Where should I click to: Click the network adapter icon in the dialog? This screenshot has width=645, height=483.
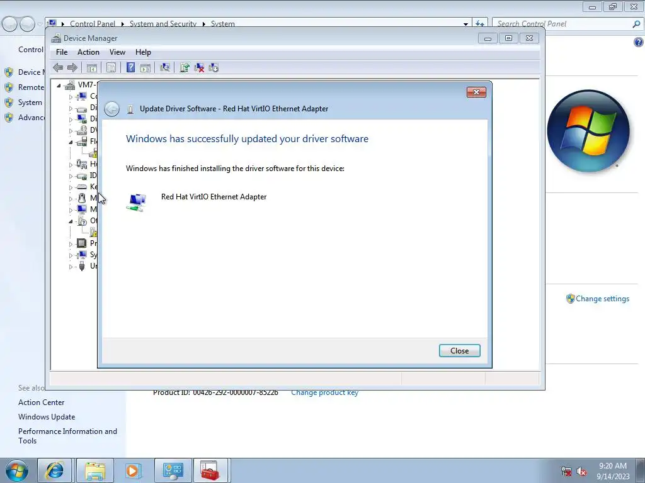pos(136,203)
